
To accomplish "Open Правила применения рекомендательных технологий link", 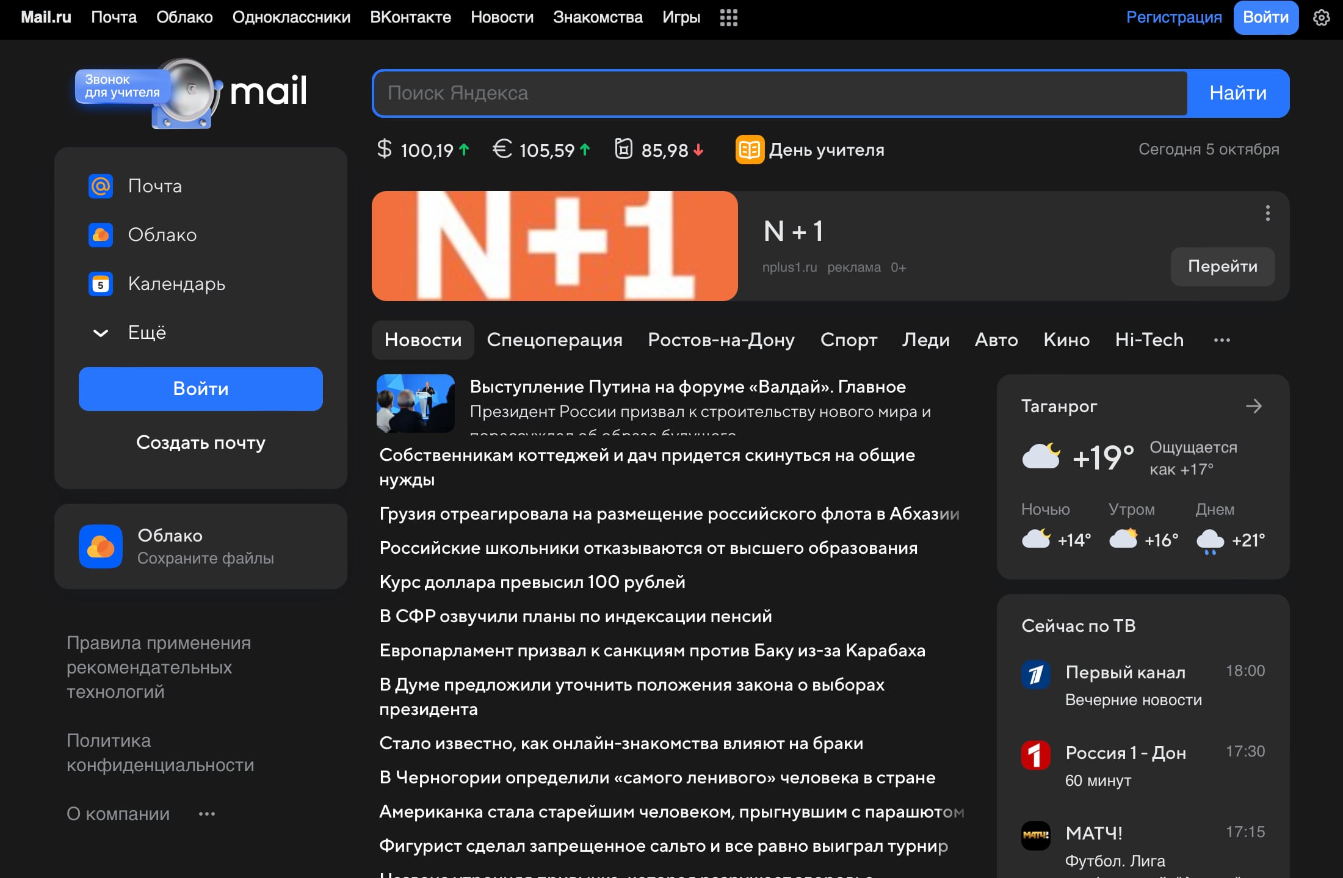I will (159, 667).
